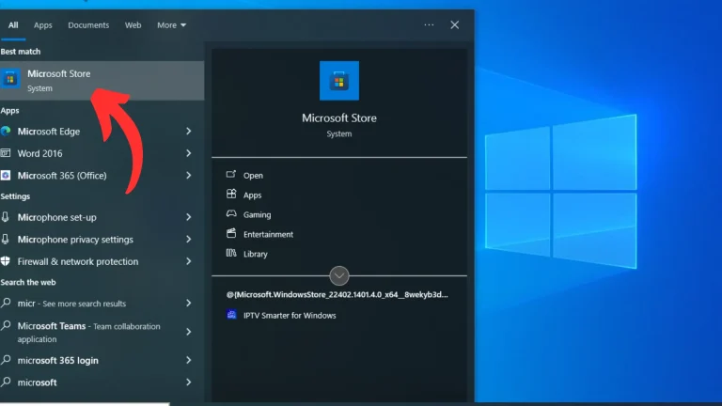Open the three-dots options menu

[x=429, y=24]
